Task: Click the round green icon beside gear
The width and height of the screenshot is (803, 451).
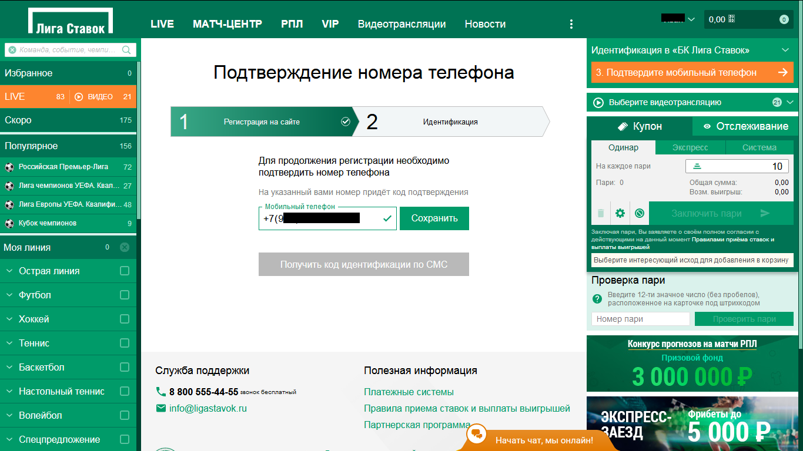Action: (x=640, y=213)
